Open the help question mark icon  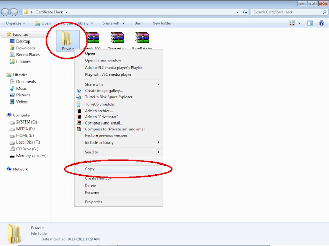pos(321,23)
